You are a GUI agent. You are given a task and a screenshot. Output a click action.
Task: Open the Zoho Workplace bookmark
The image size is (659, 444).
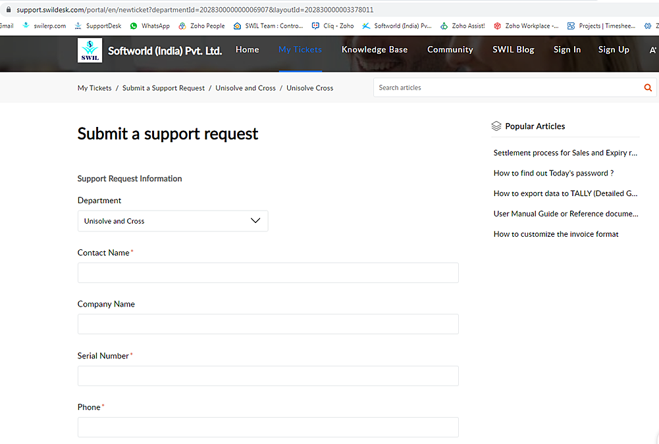tap(526, 26)
